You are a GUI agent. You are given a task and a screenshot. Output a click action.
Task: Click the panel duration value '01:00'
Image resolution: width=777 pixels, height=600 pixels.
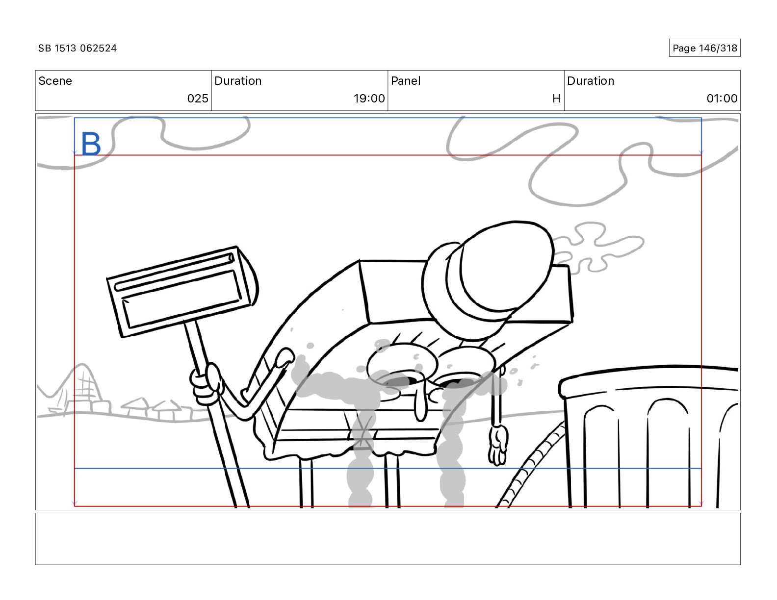(722, 99)
